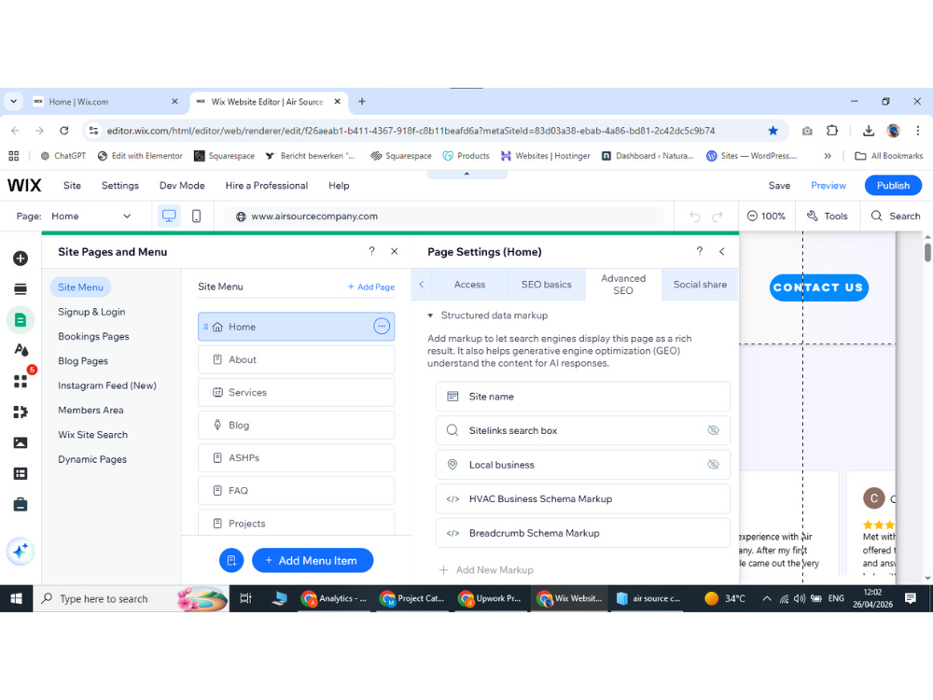Viewport: 933px width, 700px height.
Task: Open the Dev Mode menu
Action: tap(182, 185)
